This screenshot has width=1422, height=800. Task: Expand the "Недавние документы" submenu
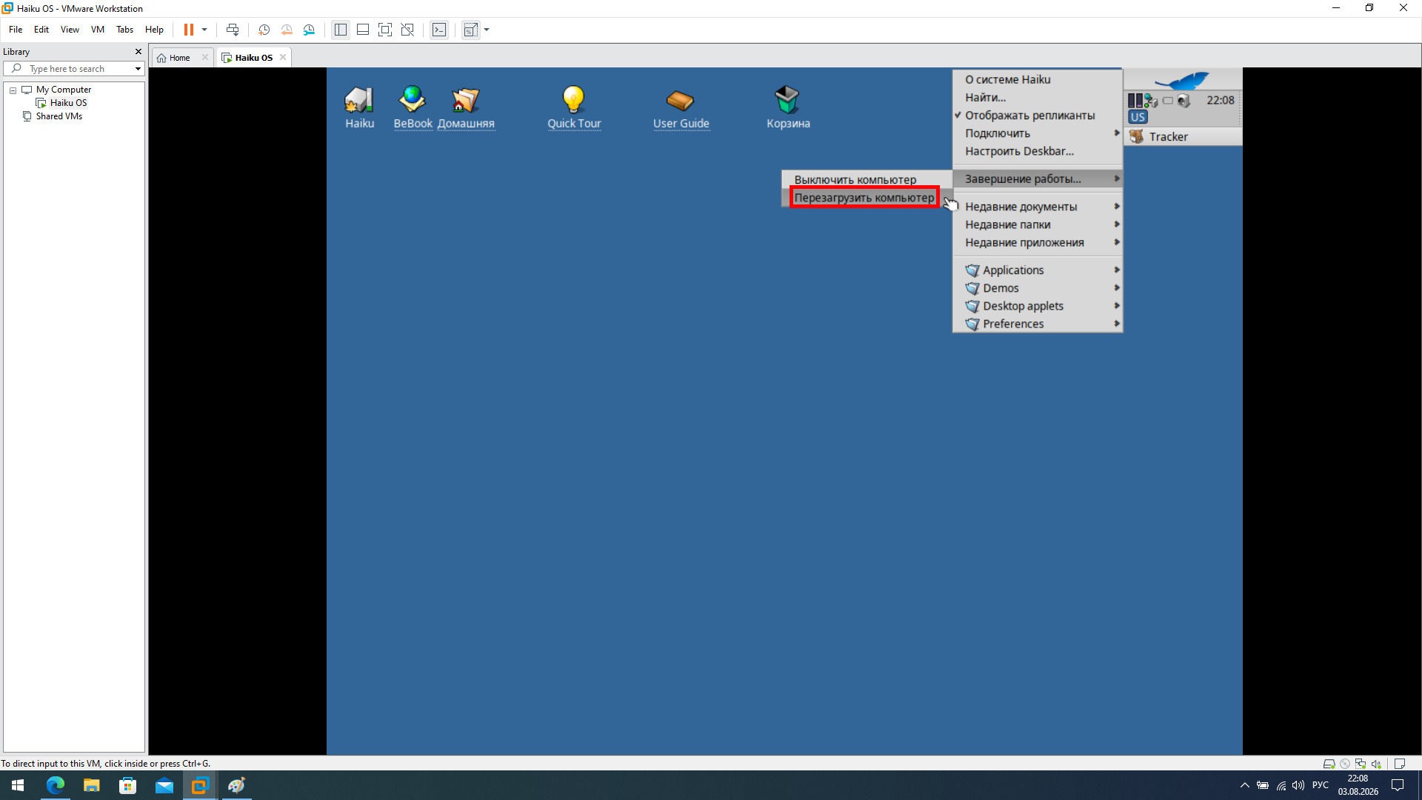point(1038,207)
